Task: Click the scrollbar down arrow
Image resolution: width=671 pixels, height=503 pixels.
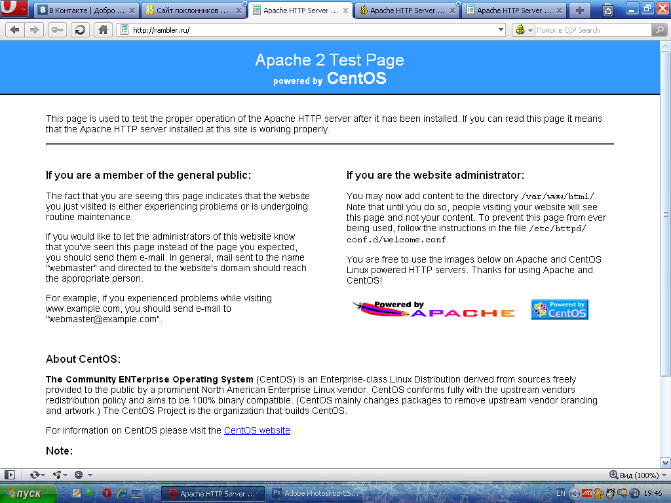Action: click(x=666, y=462)
